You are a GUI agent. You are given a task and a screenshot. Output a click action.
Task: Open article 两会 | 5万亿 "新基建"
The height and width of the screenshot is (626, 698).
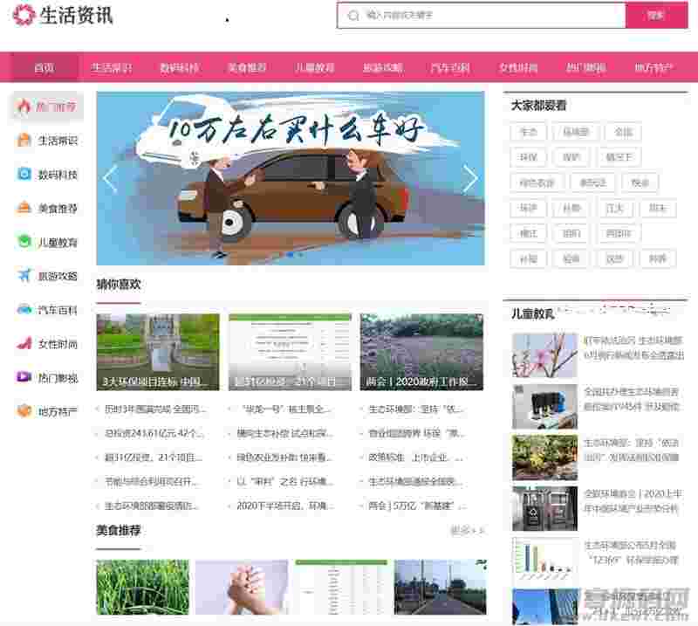417,506
